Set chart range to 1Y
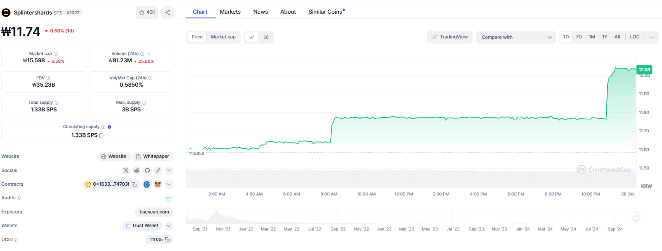The width and height of the screenshot is (662, 251). [x=605, y=37]
